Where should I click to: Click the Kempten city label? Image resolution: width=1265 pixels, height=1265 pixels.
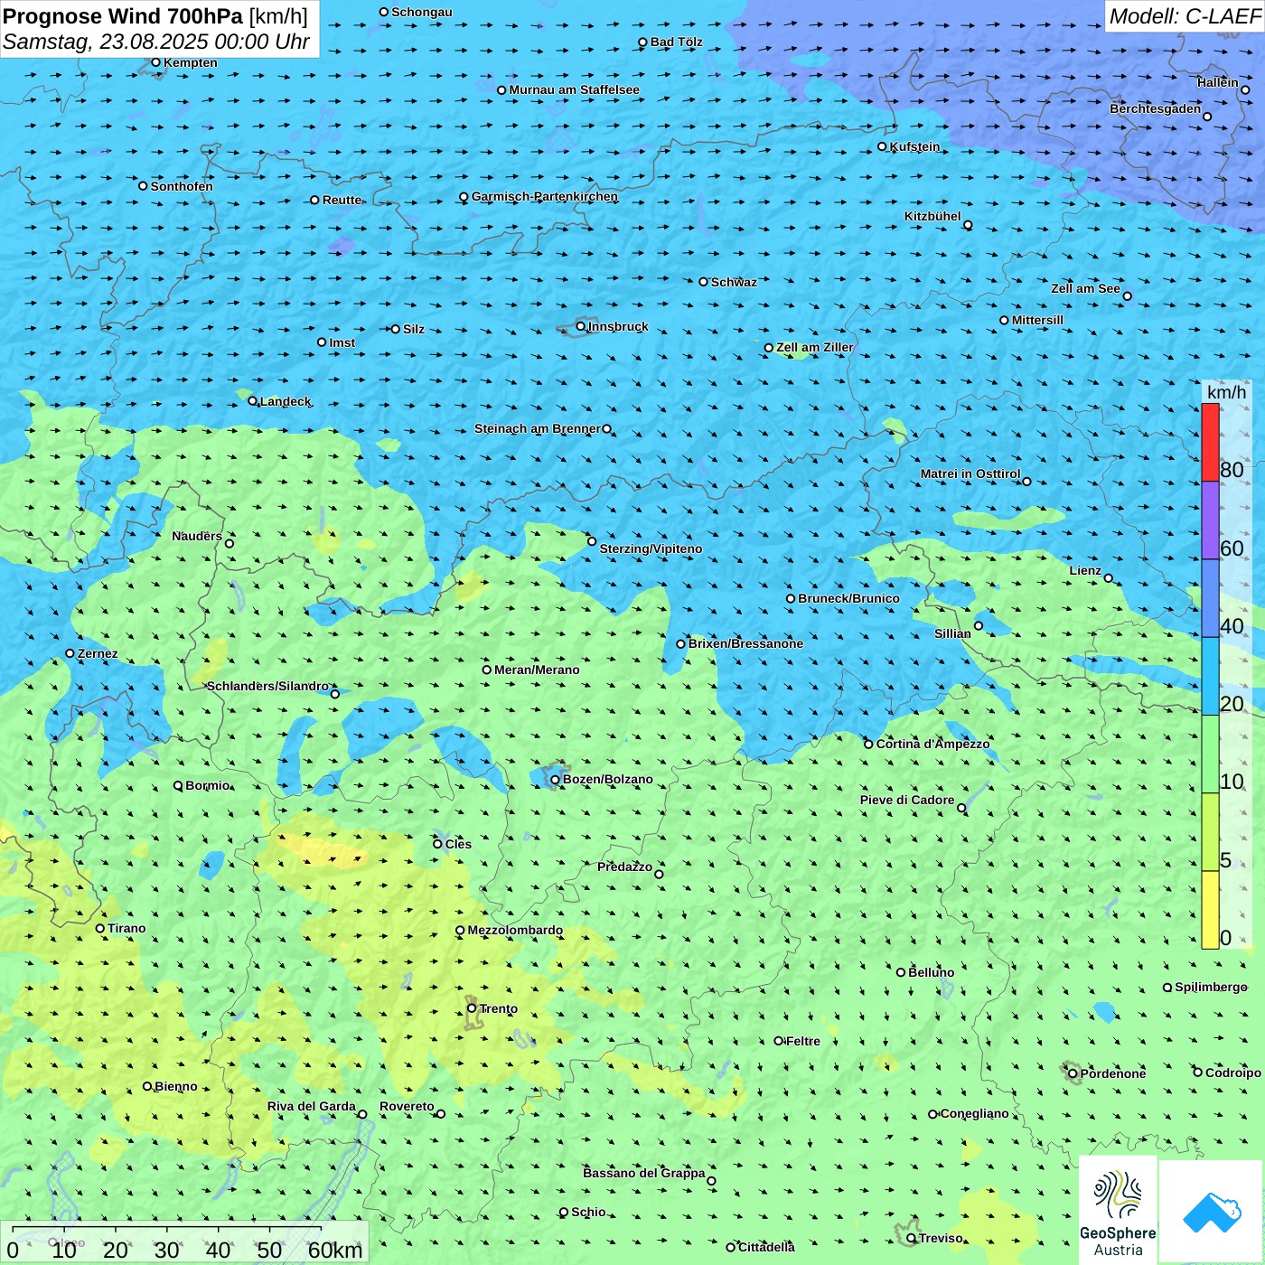[191, 62]
